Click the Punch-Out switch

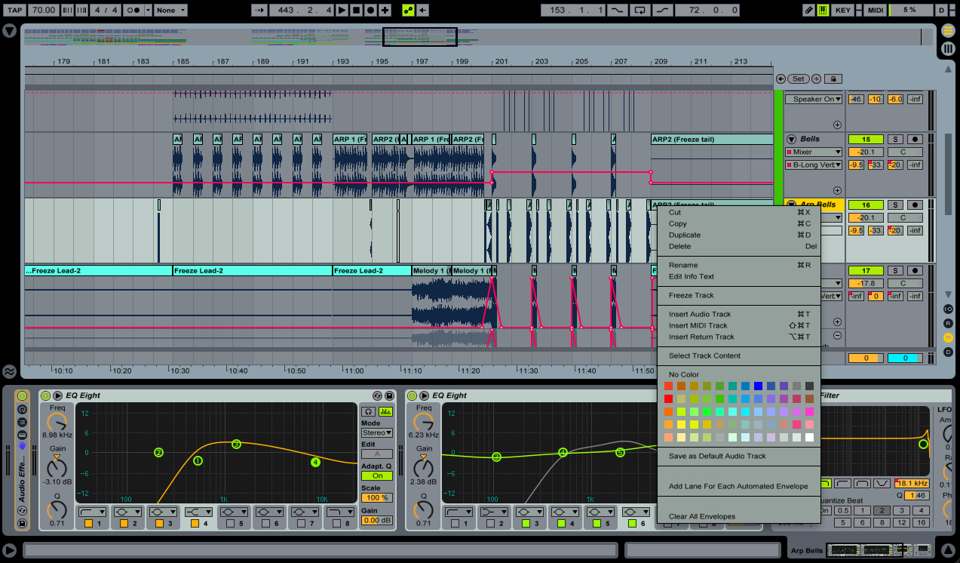pyautogui.click(x=662, y=10)
